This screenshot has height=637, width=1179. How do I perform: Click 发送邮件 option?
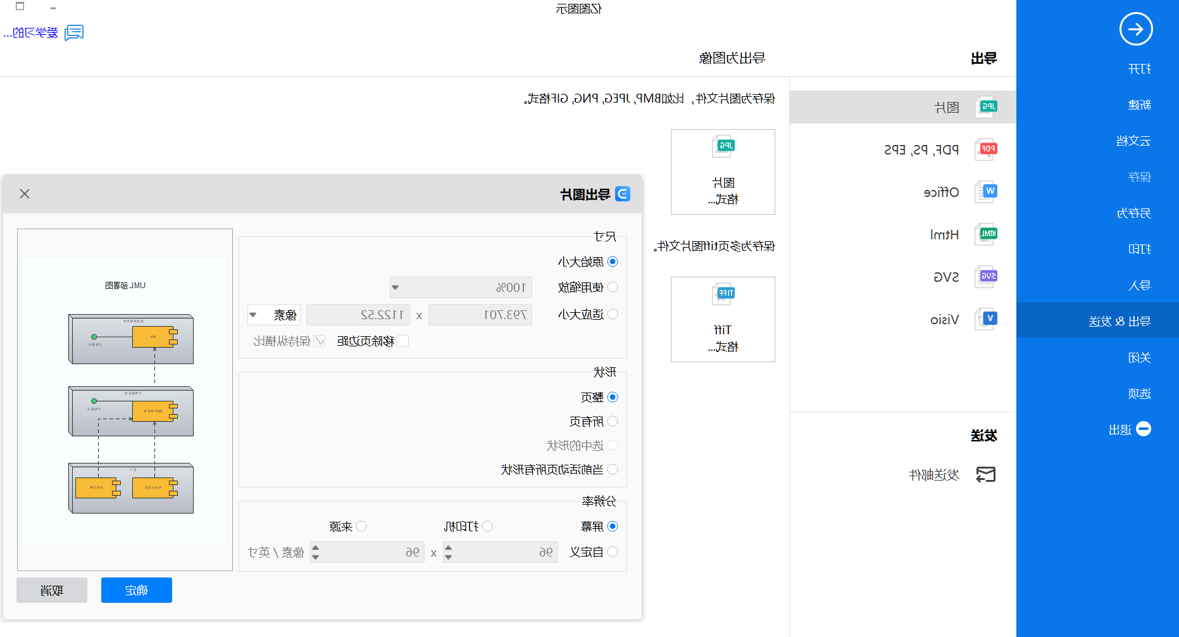pos(934,475)
